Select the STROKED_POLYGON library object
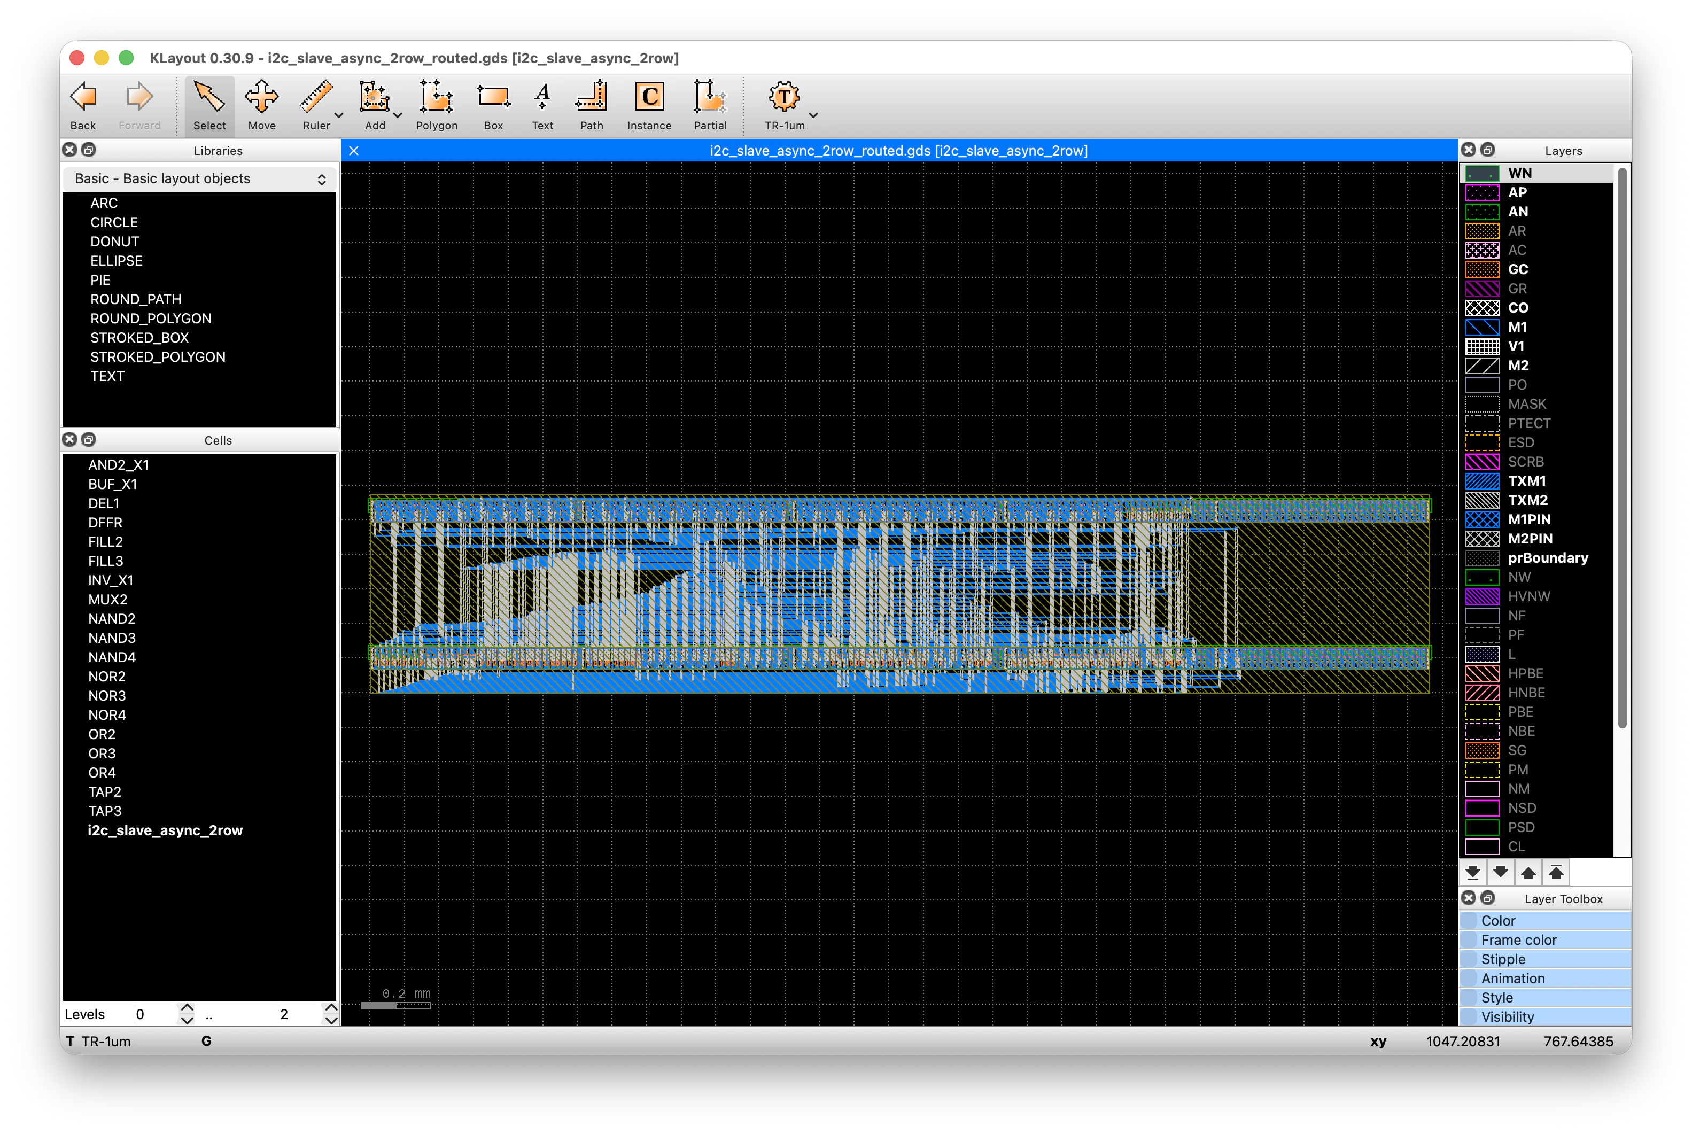Viewport: 1692px width, 1134px height. pyautogui.click(x=158, y=356)
